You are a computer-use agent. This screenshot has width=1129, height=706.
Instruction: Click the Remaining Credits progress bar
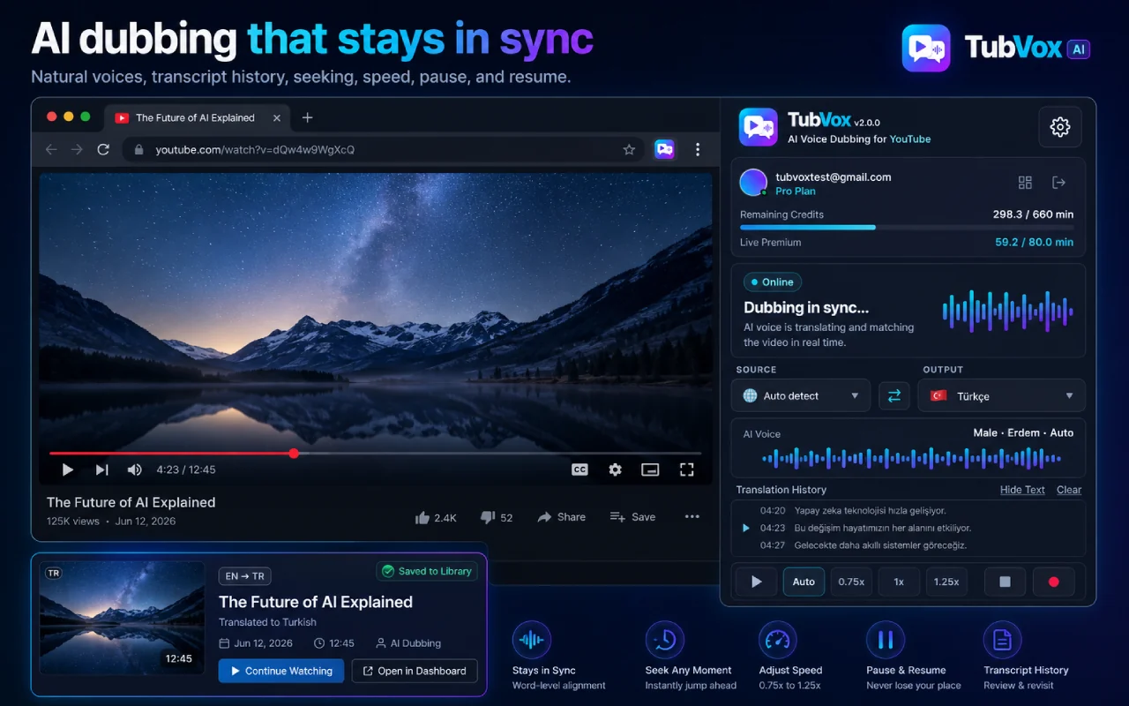point(907,228)
